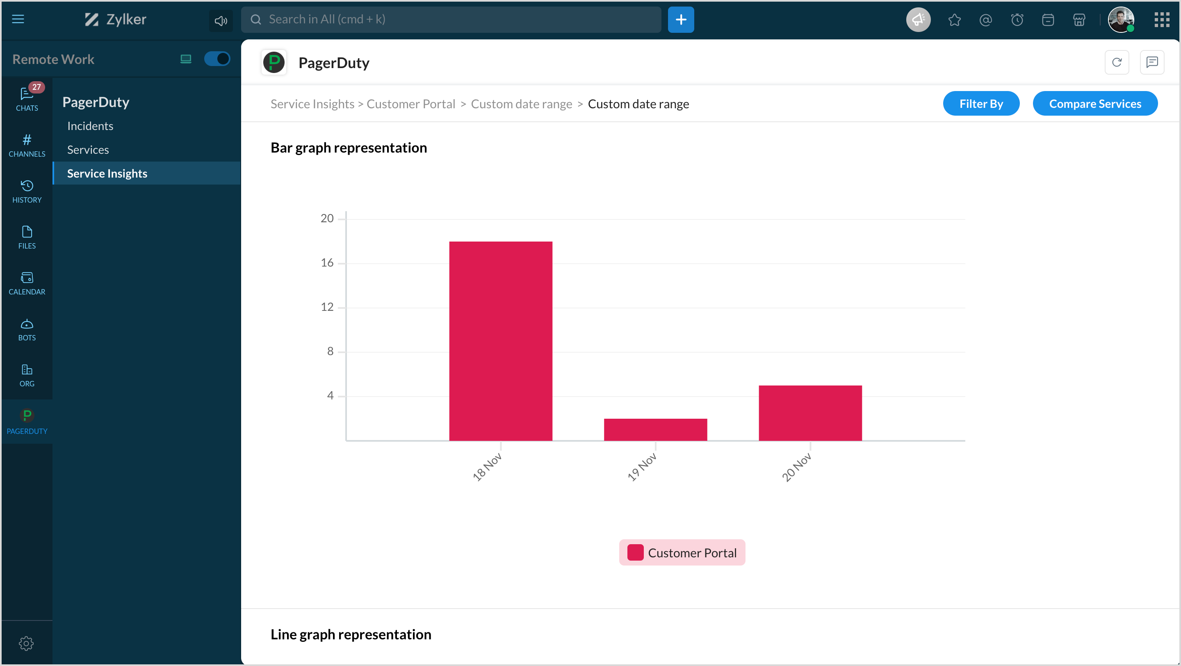Click the 18 Nov bar
This screenshot has height=666, width=1181.
point(501,341)
